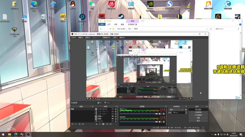The width and height of the screenshot is (245, 137).
Task: Click 停止推流 stop streaming button
Action: [x=198, y=110]
